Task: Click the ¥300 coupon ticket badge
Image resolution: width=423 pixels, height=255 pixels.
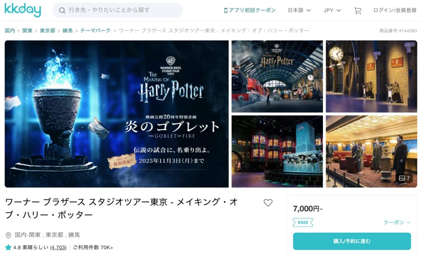Action: [x=303, y=222]
